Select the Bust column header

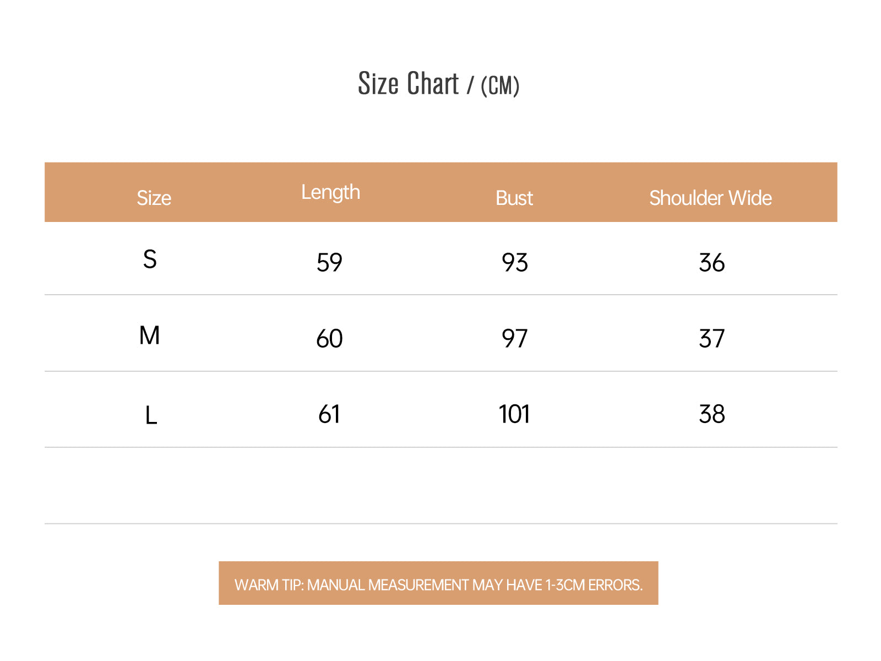(x=514, y=198)
